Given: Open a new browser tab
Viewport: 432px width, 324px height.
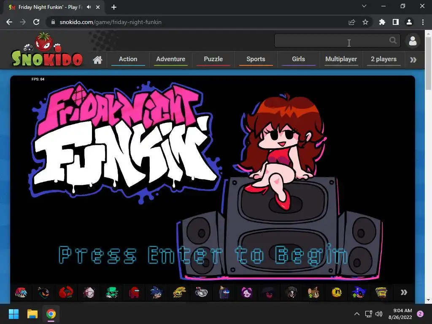Looking at the screenshot, I should pyautogui.click(x=114, y=7).
